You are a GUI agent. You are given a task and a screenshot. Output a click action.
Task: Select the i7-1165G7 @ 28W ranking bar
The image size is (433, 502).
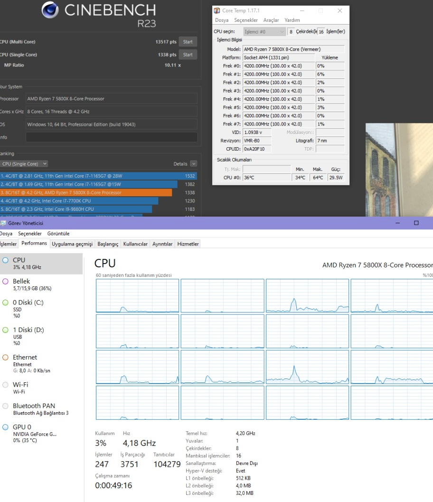click(x=98, y=176)
